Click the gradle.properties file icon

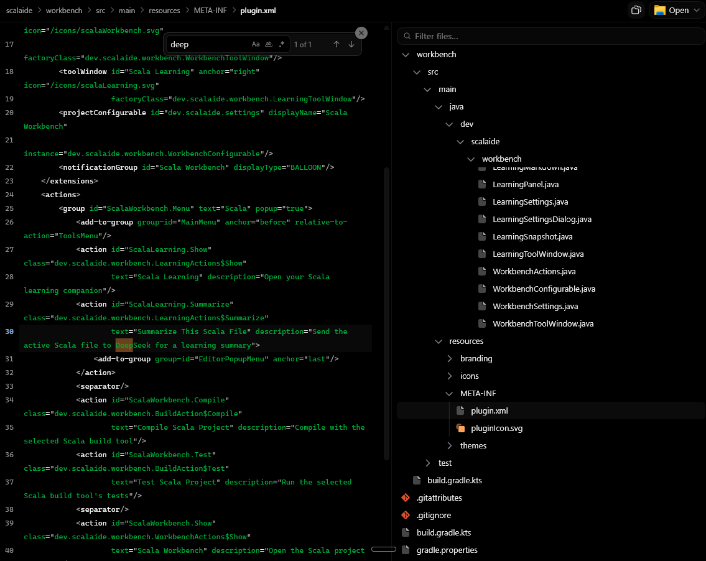(406, 550)
